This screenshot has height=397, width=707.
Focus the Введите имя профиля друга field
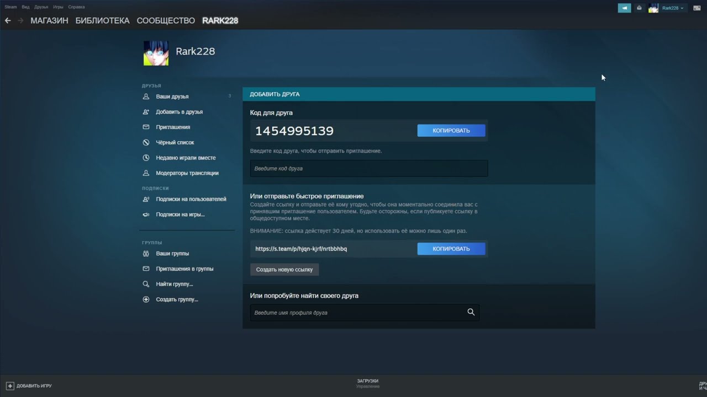point(365,313)
